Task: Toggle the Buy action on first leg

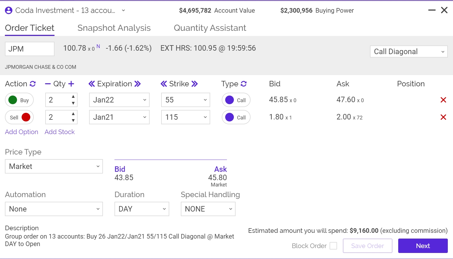Action: pos(19,100)
